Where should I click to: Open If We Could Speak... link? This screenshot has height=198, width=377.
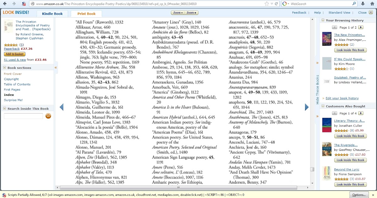[349, 59]
